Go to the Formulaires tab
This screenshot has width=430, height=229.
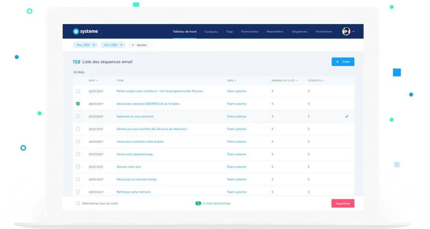pyautogui.click(x=250, y=32)
